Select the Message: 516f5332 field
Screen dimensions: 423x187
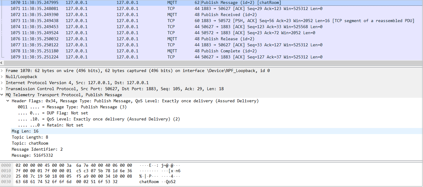(x=32, y=155)
